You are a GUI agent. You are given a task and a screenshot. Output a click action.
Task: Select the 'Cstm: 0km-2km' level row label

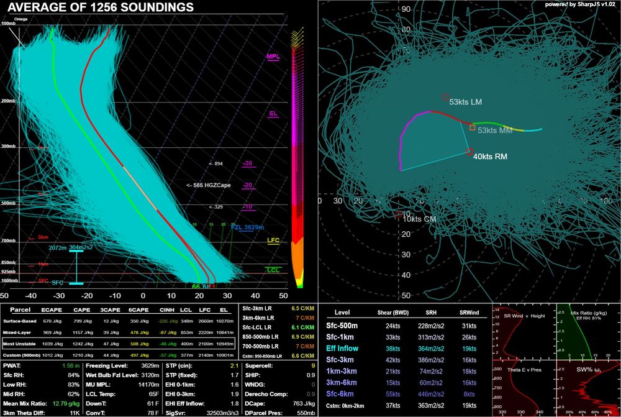[345, 406]
